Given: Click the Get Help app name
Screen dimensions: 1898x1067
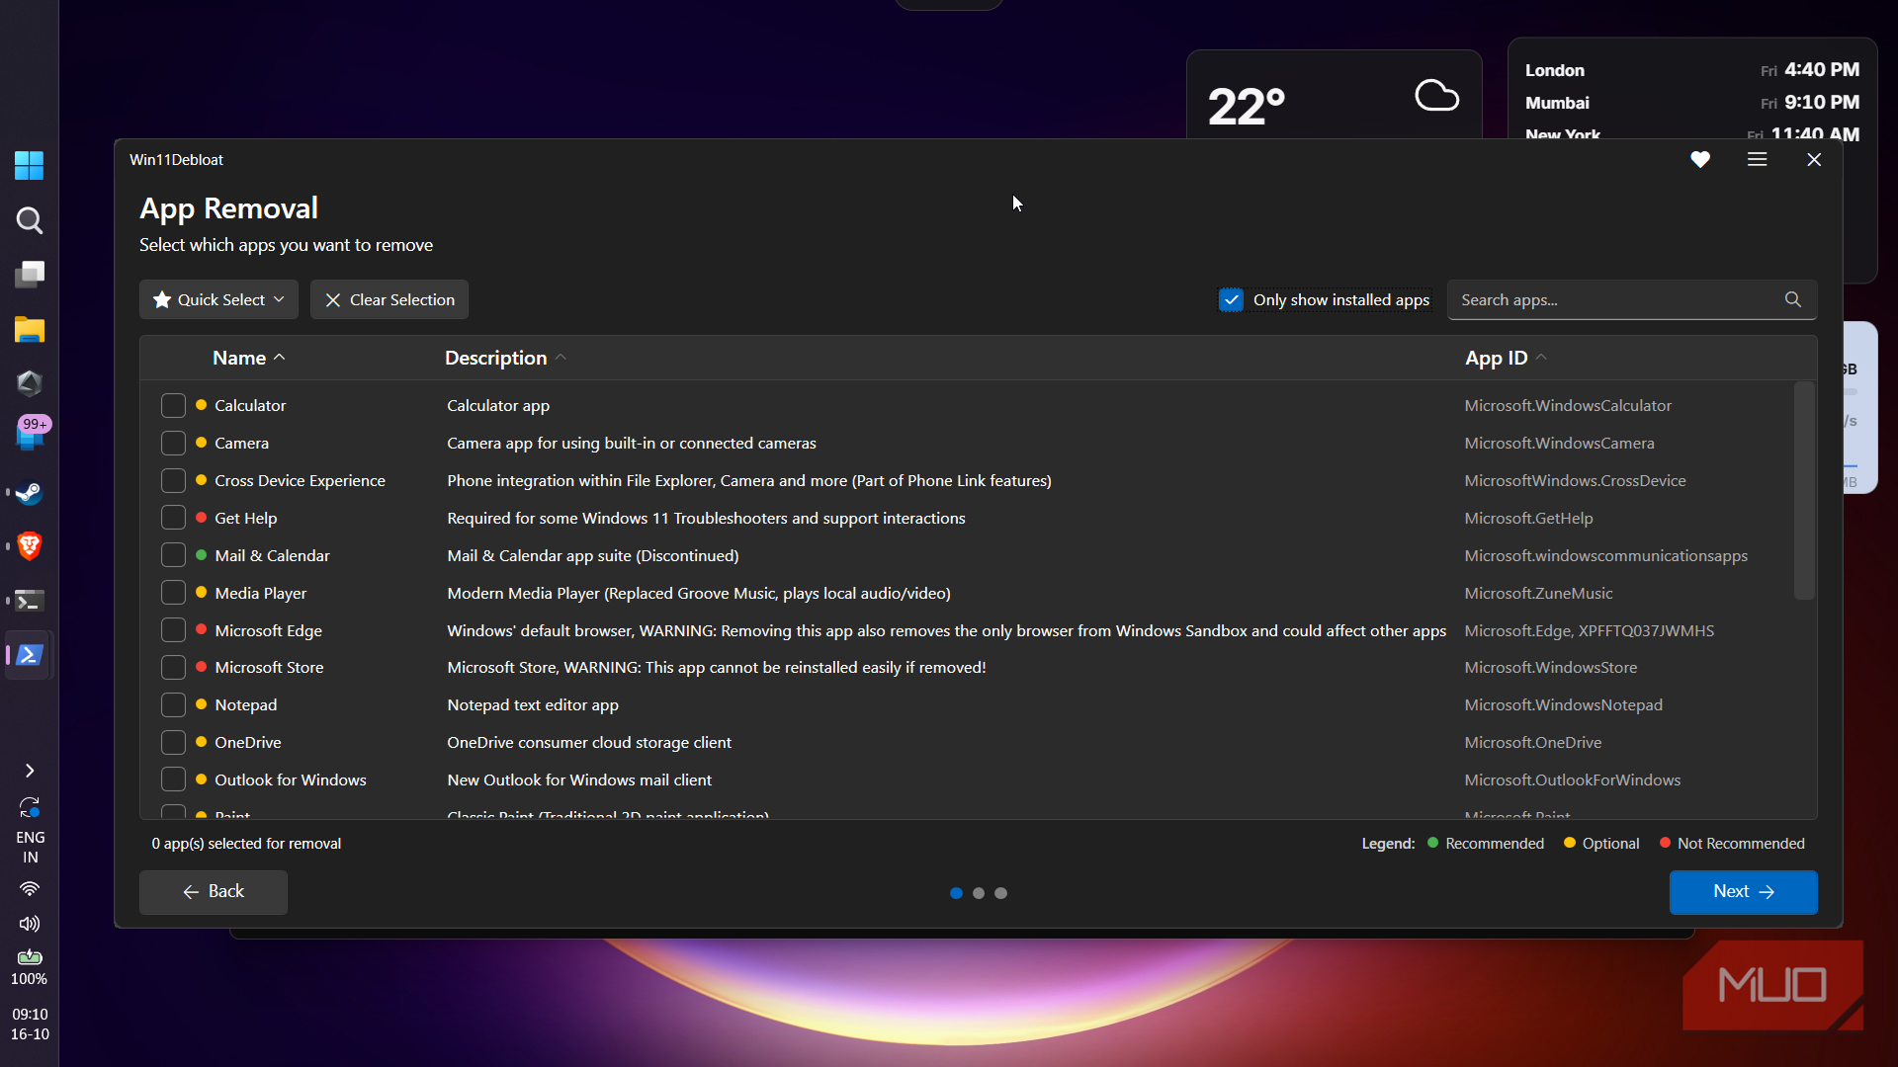Looking at the screenshot, I should [246, 518].
